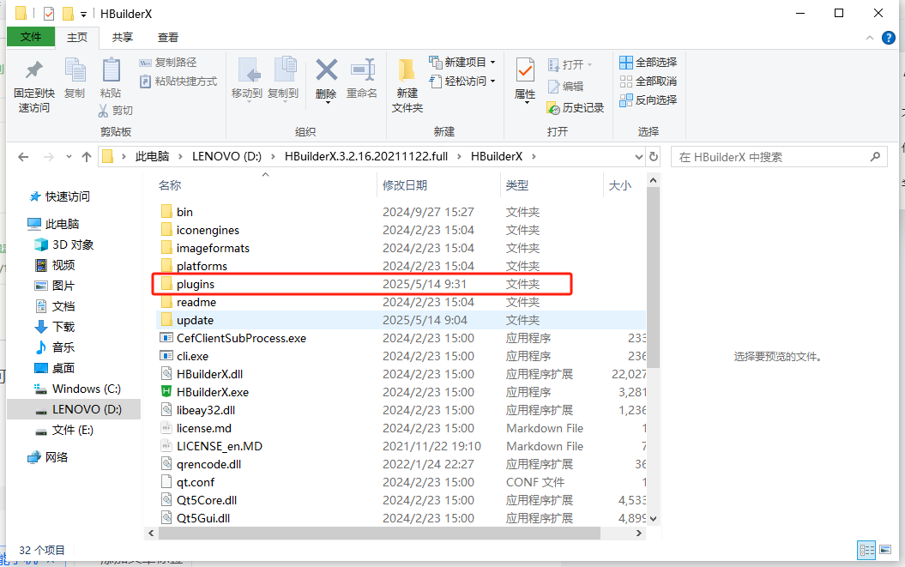Select Quick Access (快速访问) in sidebar

pyautogui.click(x=59, y=197)
